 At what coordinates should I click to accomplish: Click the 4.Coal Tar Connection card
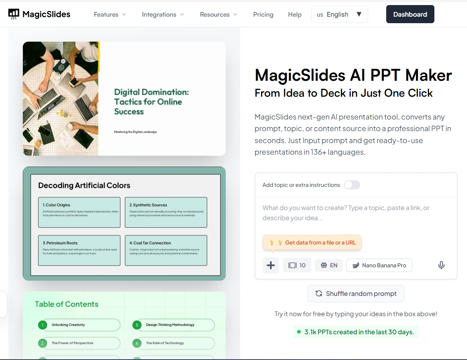click(166, 250)
